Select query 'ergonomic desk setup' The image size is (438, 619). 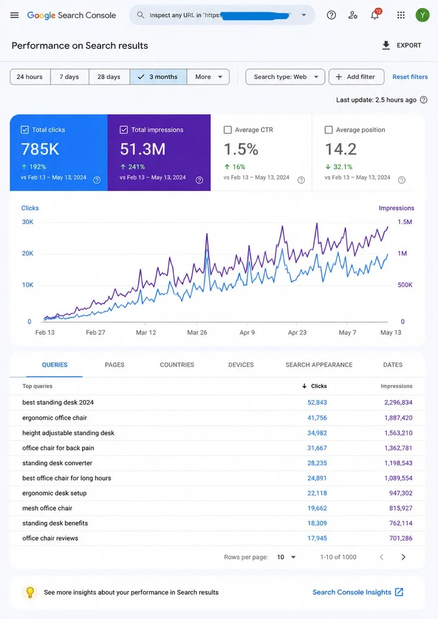[x=55, y=493]
